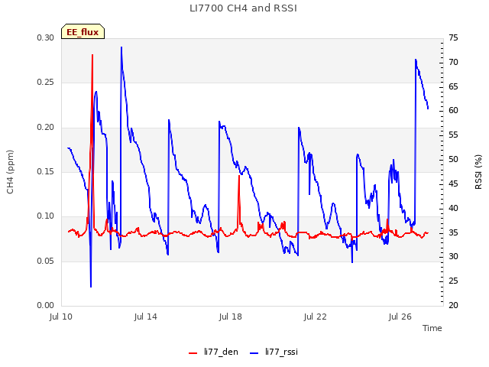Click the EE_flux label tag
This screenshot has width=489, height=367.
(x=83, y=31)
